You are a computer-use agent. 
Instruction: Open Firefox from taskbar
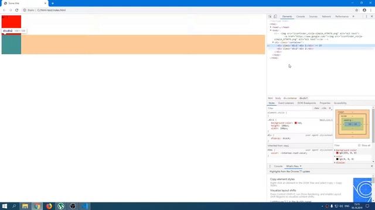[49, 206]
